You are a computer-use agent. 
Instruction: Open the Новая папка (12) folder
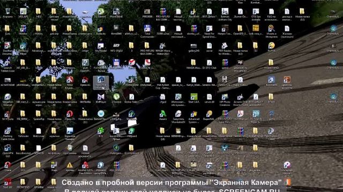point(302,14)
